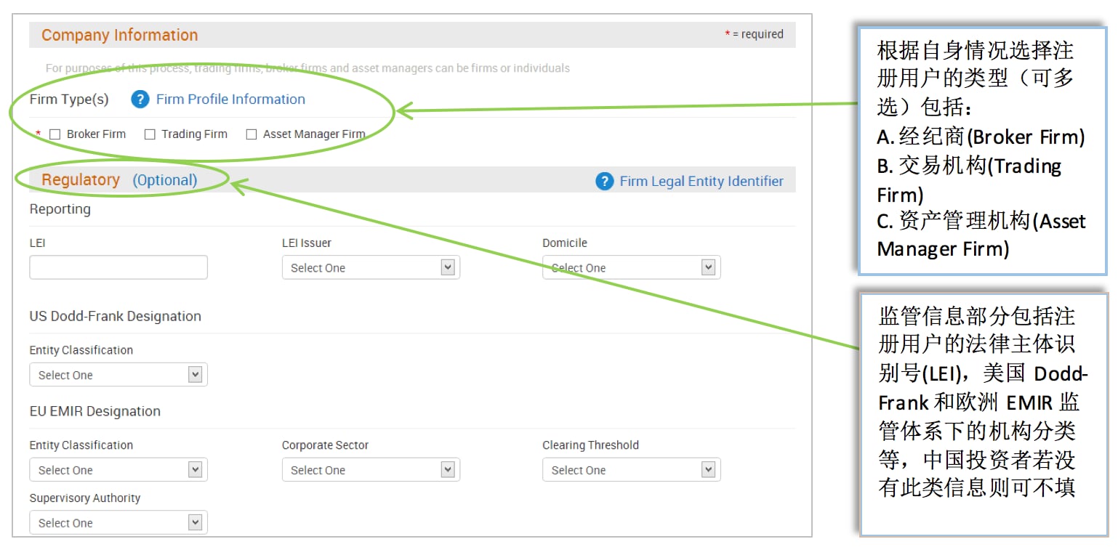
Task: Click into the LEI text field
Action: click(118, 267)
